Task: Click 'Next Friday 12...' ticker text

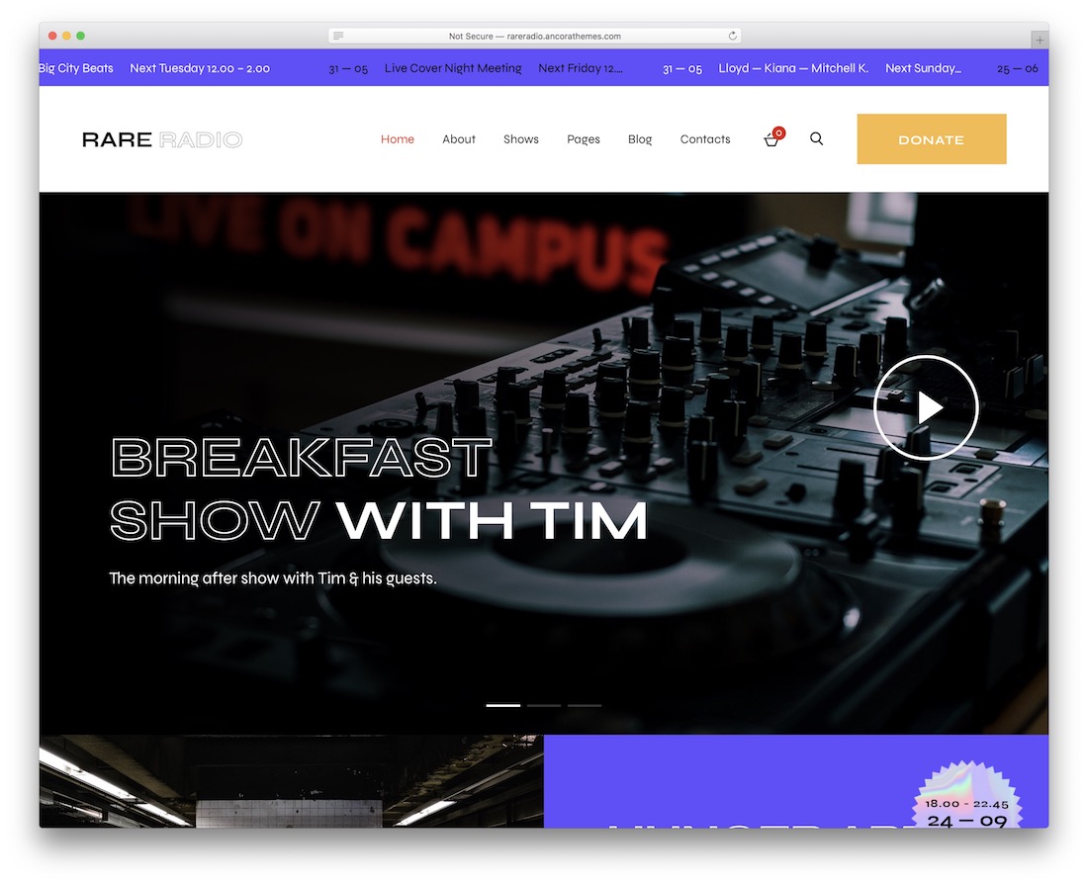Action: tap(581, 68)
